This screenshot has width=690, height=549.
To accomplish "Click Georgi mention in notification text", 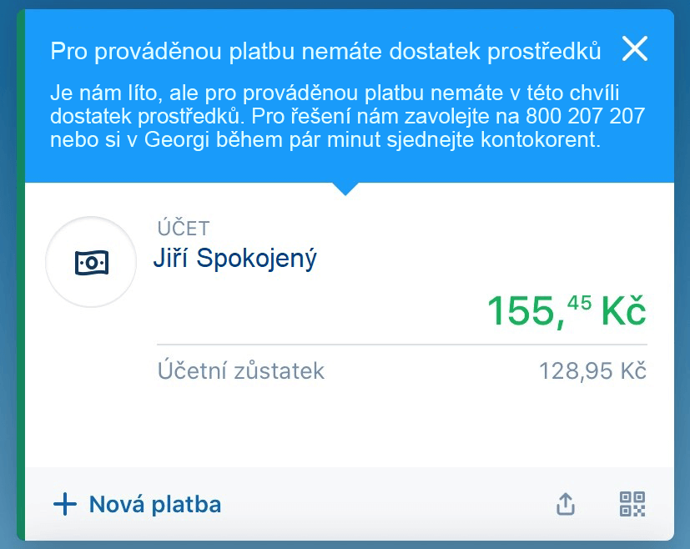I will pos(176,140).
